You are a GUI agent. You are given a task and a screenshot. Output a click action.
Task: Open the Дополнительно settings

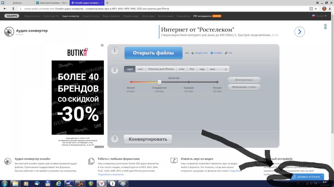pyautogui.click(x=244, y=80)
